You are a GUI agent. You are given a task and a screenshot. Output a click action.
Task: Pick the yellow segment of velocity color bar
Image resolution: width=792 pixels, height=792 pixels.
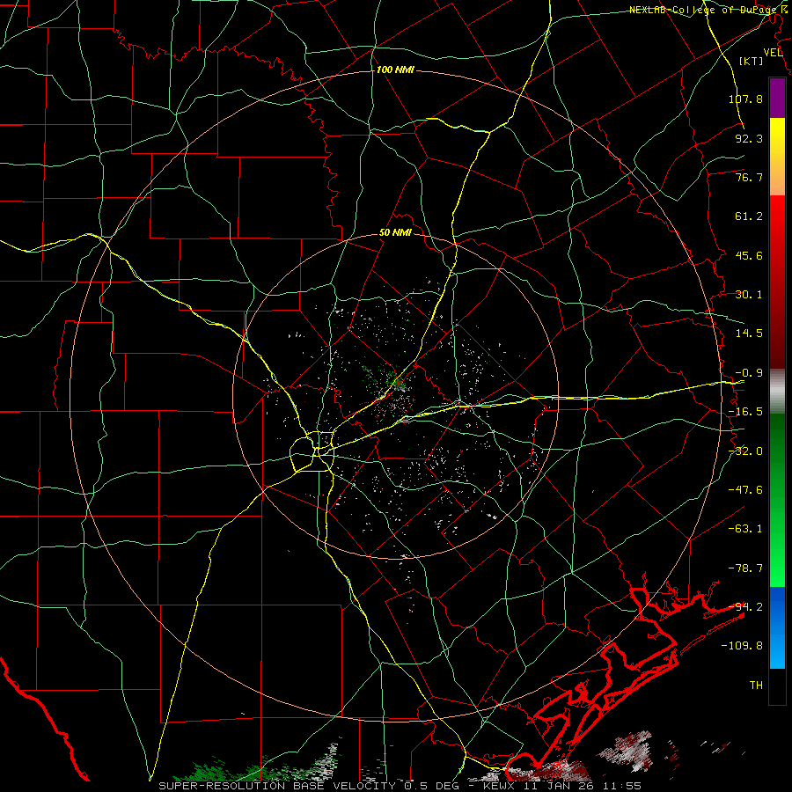[x=777, y=136]
